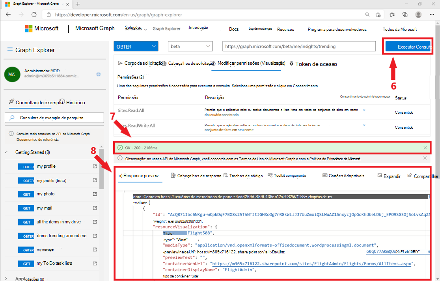
Task: Open docs link icon for my manager
Action: point(95,249)
